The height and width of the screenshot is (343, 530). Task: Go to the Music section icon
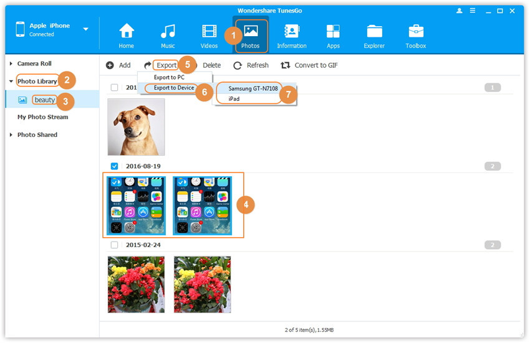tap(168, 32)
